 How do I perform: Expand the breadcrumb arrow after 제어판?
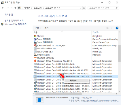click(x=32, y=8)
